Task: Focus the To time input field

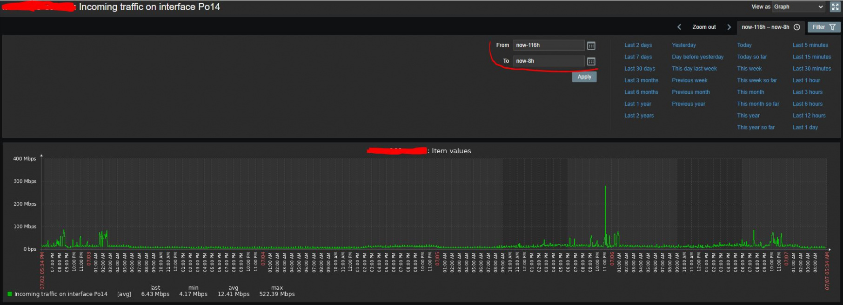Action: coord(549,61)
